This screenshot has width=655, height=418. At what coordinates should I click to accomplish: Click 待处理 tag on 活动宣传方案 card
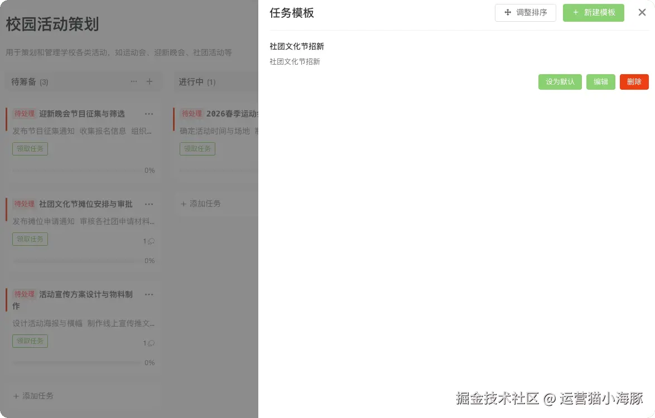click(25, 294)
